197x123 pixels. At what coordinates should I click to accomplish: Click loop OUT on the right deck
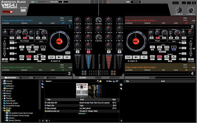pyautogui.click(x=159, y=47)
